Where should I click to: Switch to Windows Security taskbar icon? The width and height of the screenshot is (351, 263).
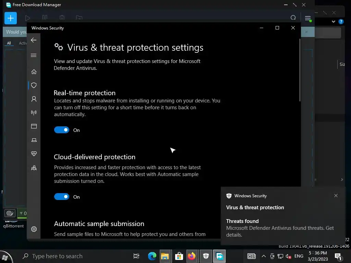pos(206,256)
